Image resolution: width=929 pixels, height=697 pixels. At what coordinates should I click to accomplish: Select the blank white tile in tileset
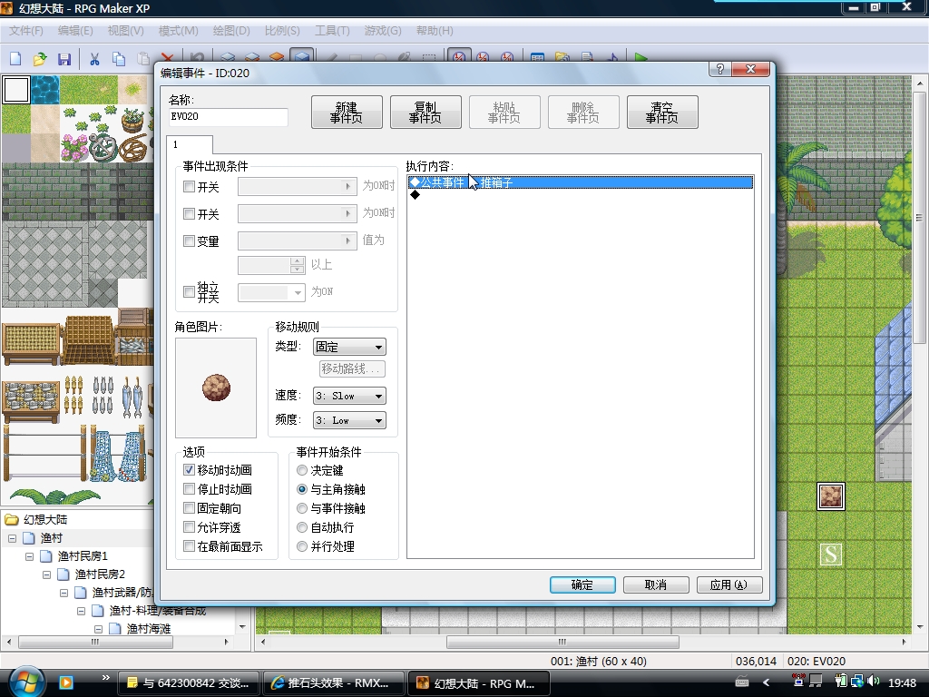(16, 90)
